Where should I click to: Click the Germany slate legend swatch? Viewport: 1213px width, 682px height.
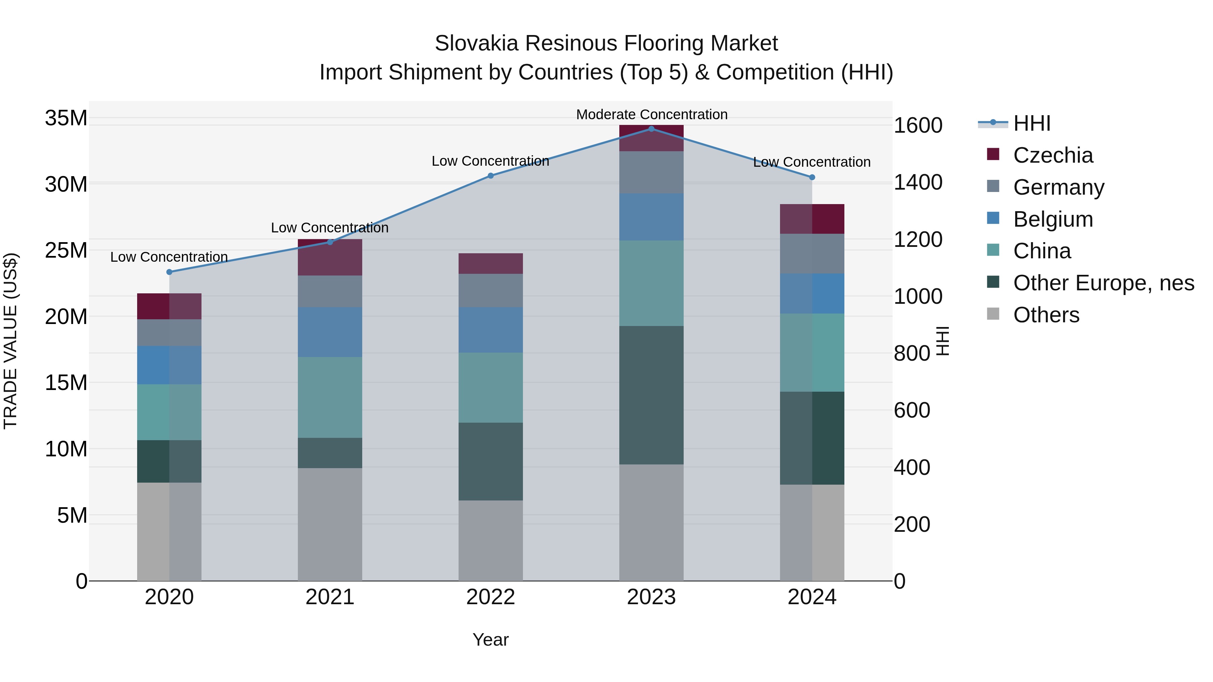993,186
